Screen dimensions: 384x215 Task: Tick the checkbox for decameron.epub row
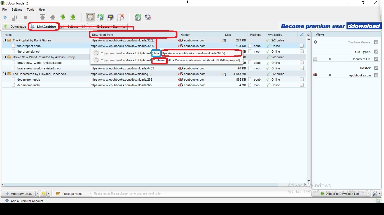tap(301, 79)
